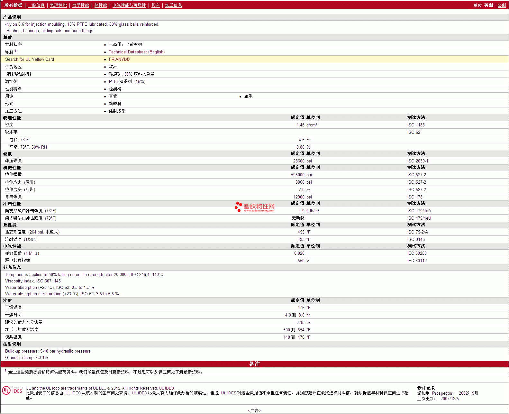
Task: Select 英制 units option
Action: pos(488,5)
